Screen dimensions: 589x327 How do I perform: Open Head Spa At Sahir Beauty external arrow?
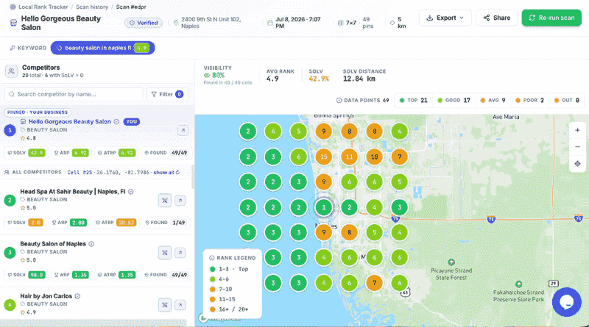[x=180, y=201]
